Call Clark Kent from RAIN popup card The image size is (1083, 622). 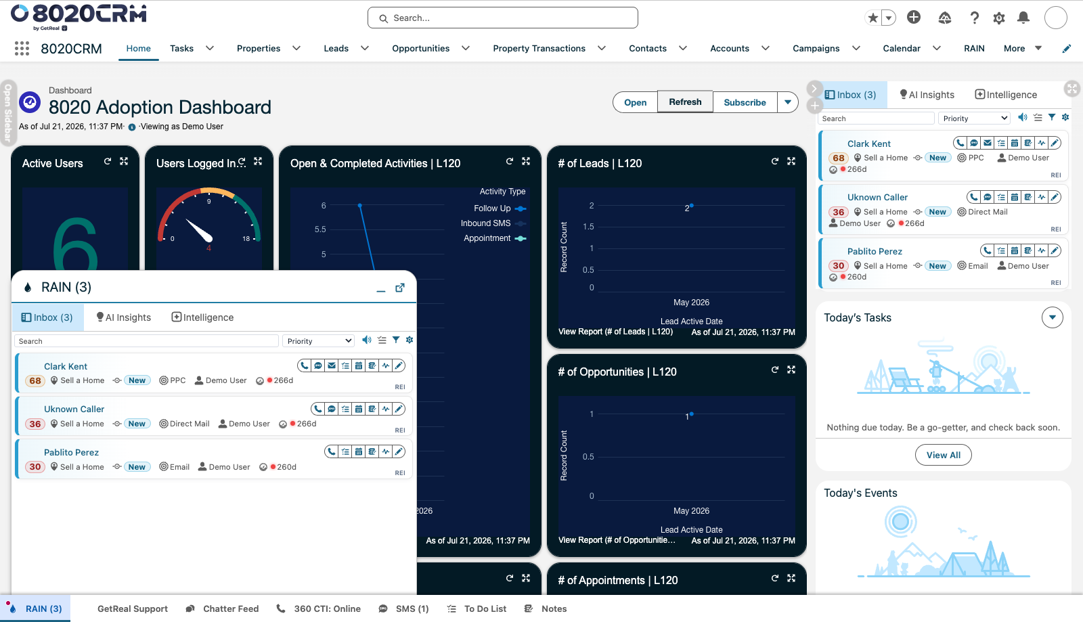[x=305, y=365]
